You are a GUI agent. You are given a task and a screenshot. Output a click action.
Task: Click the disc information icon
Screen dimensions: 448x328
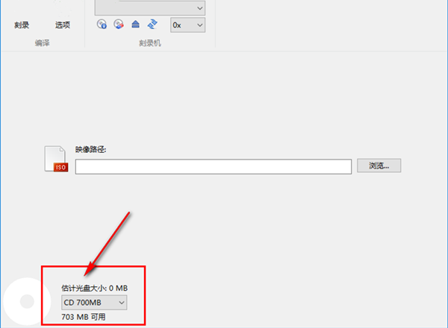[102, 25]
